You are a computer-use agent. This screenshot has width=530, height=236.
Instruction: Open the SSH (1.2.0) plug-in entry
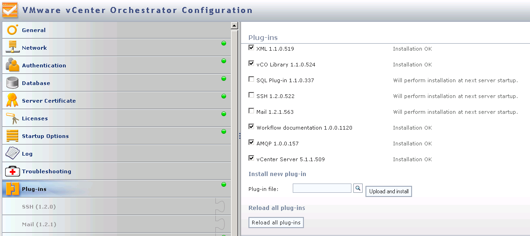(x=39, y=207)
